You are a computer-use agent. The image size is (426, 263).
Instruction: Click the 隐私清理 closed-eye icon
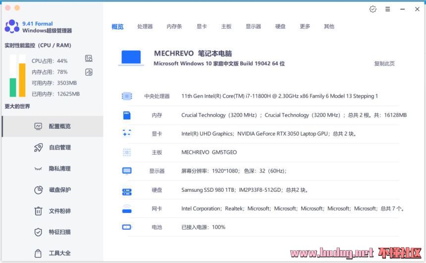pos(38,169)
